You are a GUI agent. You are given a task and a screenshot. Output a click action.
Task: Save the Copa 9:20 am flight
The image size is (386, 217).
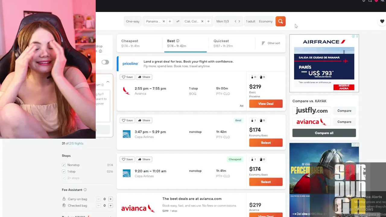(127, 159)
